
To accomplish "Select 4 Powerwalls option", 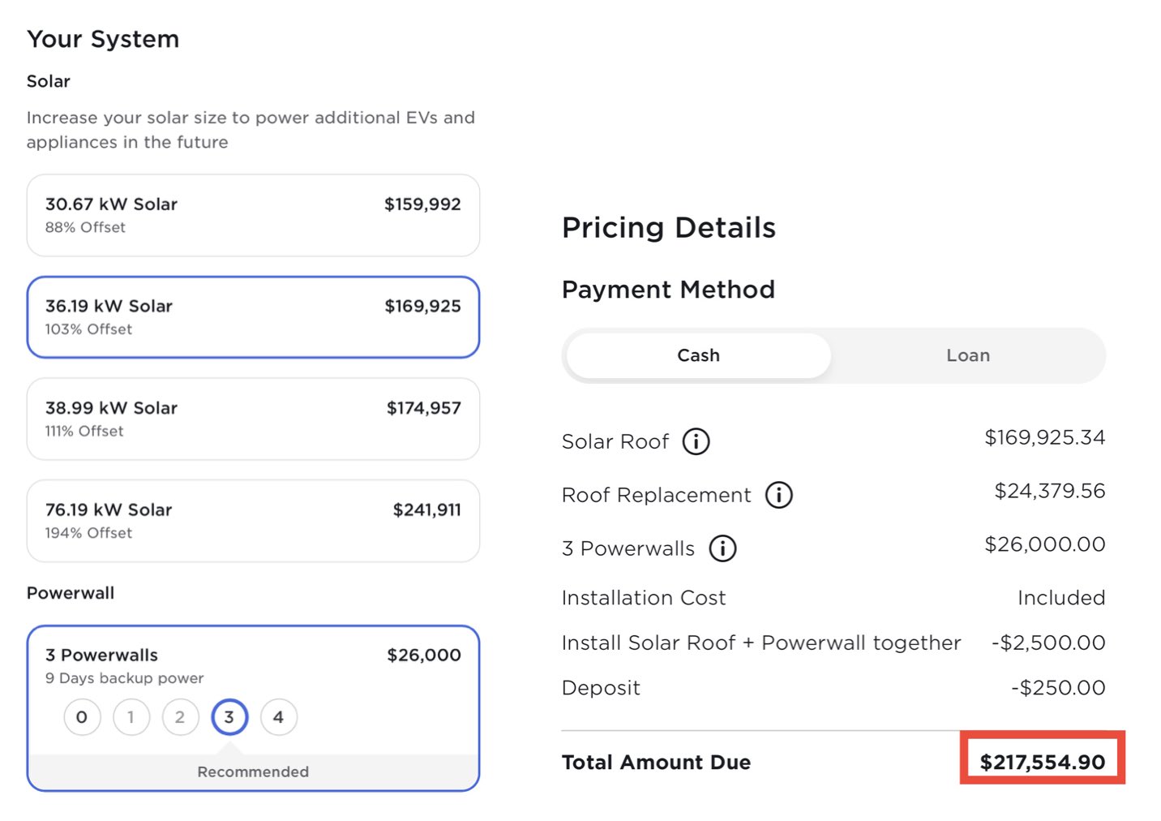I will pos(278,717).
